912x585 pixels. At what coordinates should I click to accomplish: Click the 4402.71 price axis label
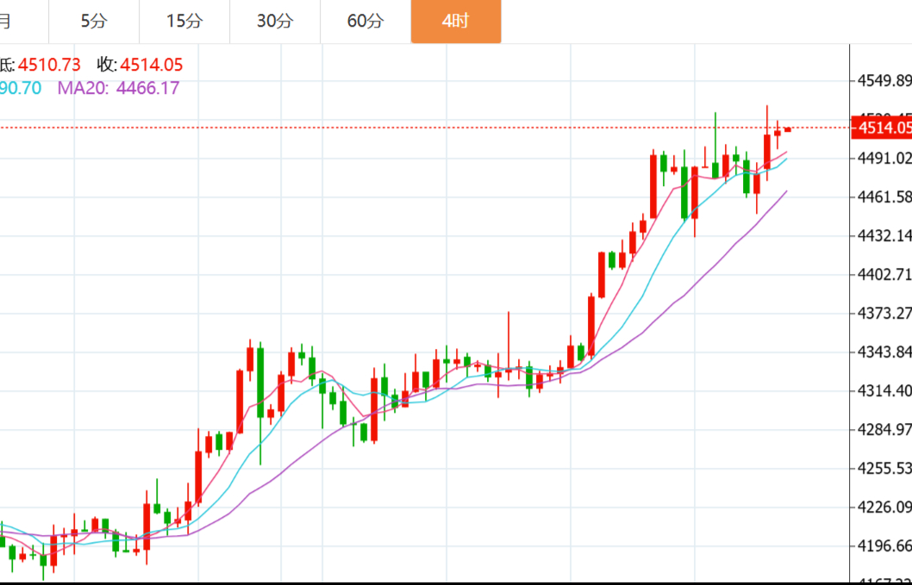(x=884, y=275)
